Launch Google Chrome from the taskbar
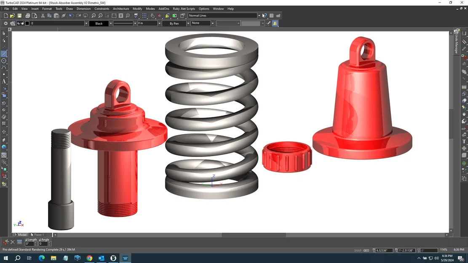The image size is (468, 263). coord(89,258)
